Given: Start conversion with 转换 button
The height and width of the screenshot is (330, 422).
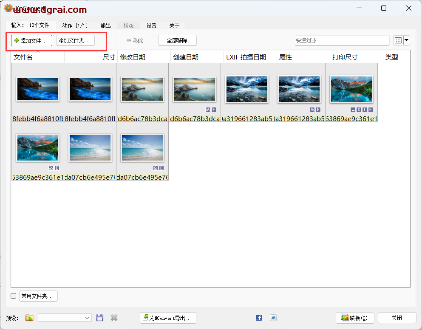Looking at the screenshot, I should 355,318.
